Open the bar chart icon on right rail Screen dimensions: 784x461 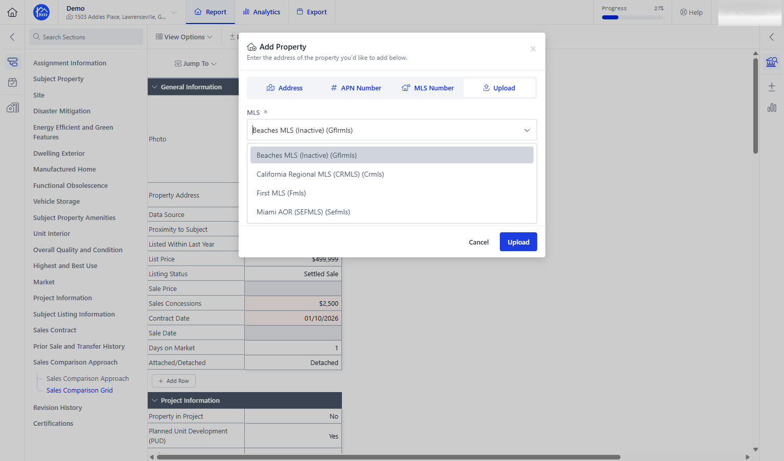[772, 108]
